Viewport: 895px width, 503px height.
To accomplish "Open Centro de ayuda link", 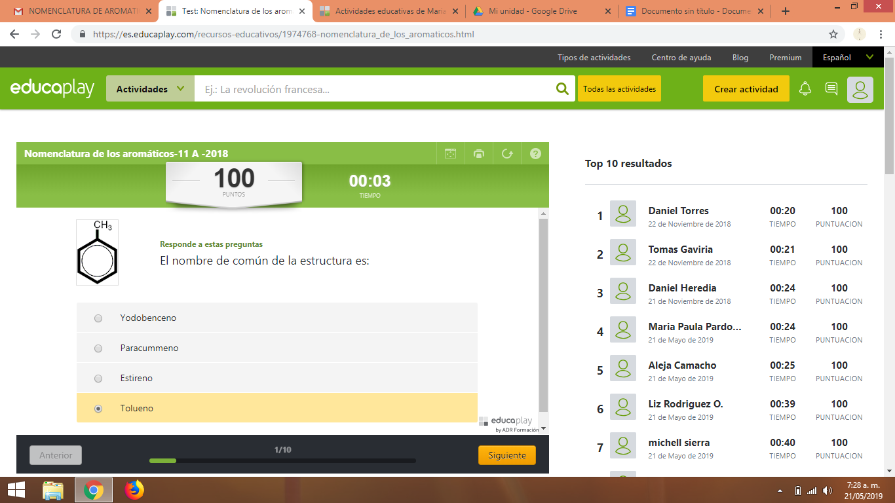I will (681, 58).
